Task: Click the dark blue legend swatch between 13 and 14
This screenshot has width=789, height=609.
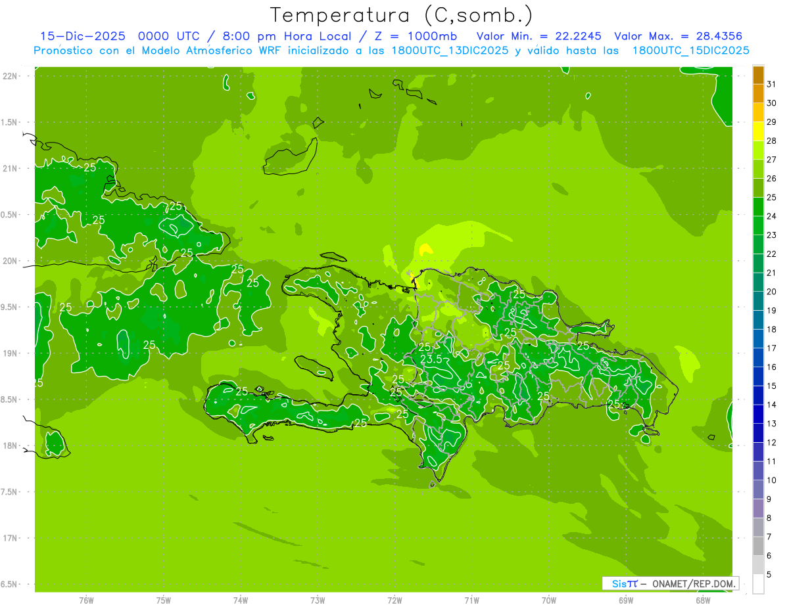Action: [x=758, y=414]
